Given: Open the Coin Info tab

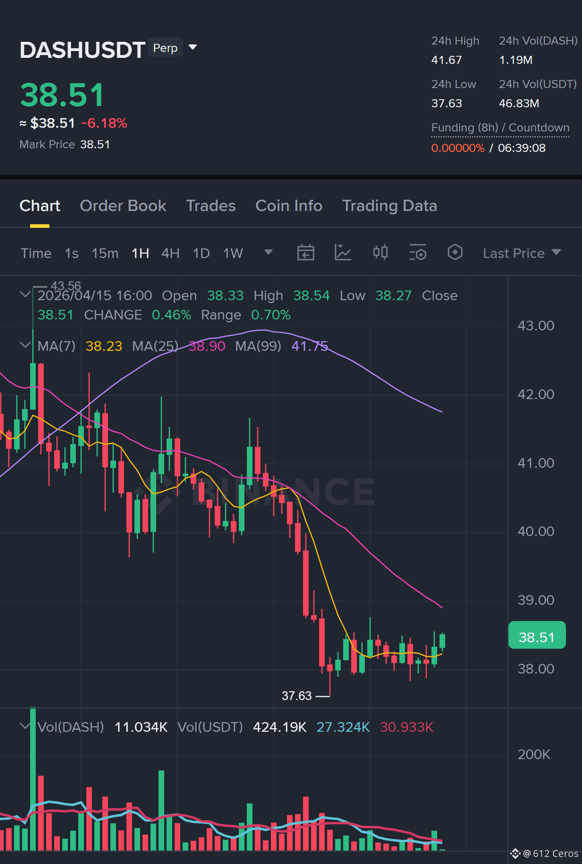Looking at the screenshot, I should 289,206.
